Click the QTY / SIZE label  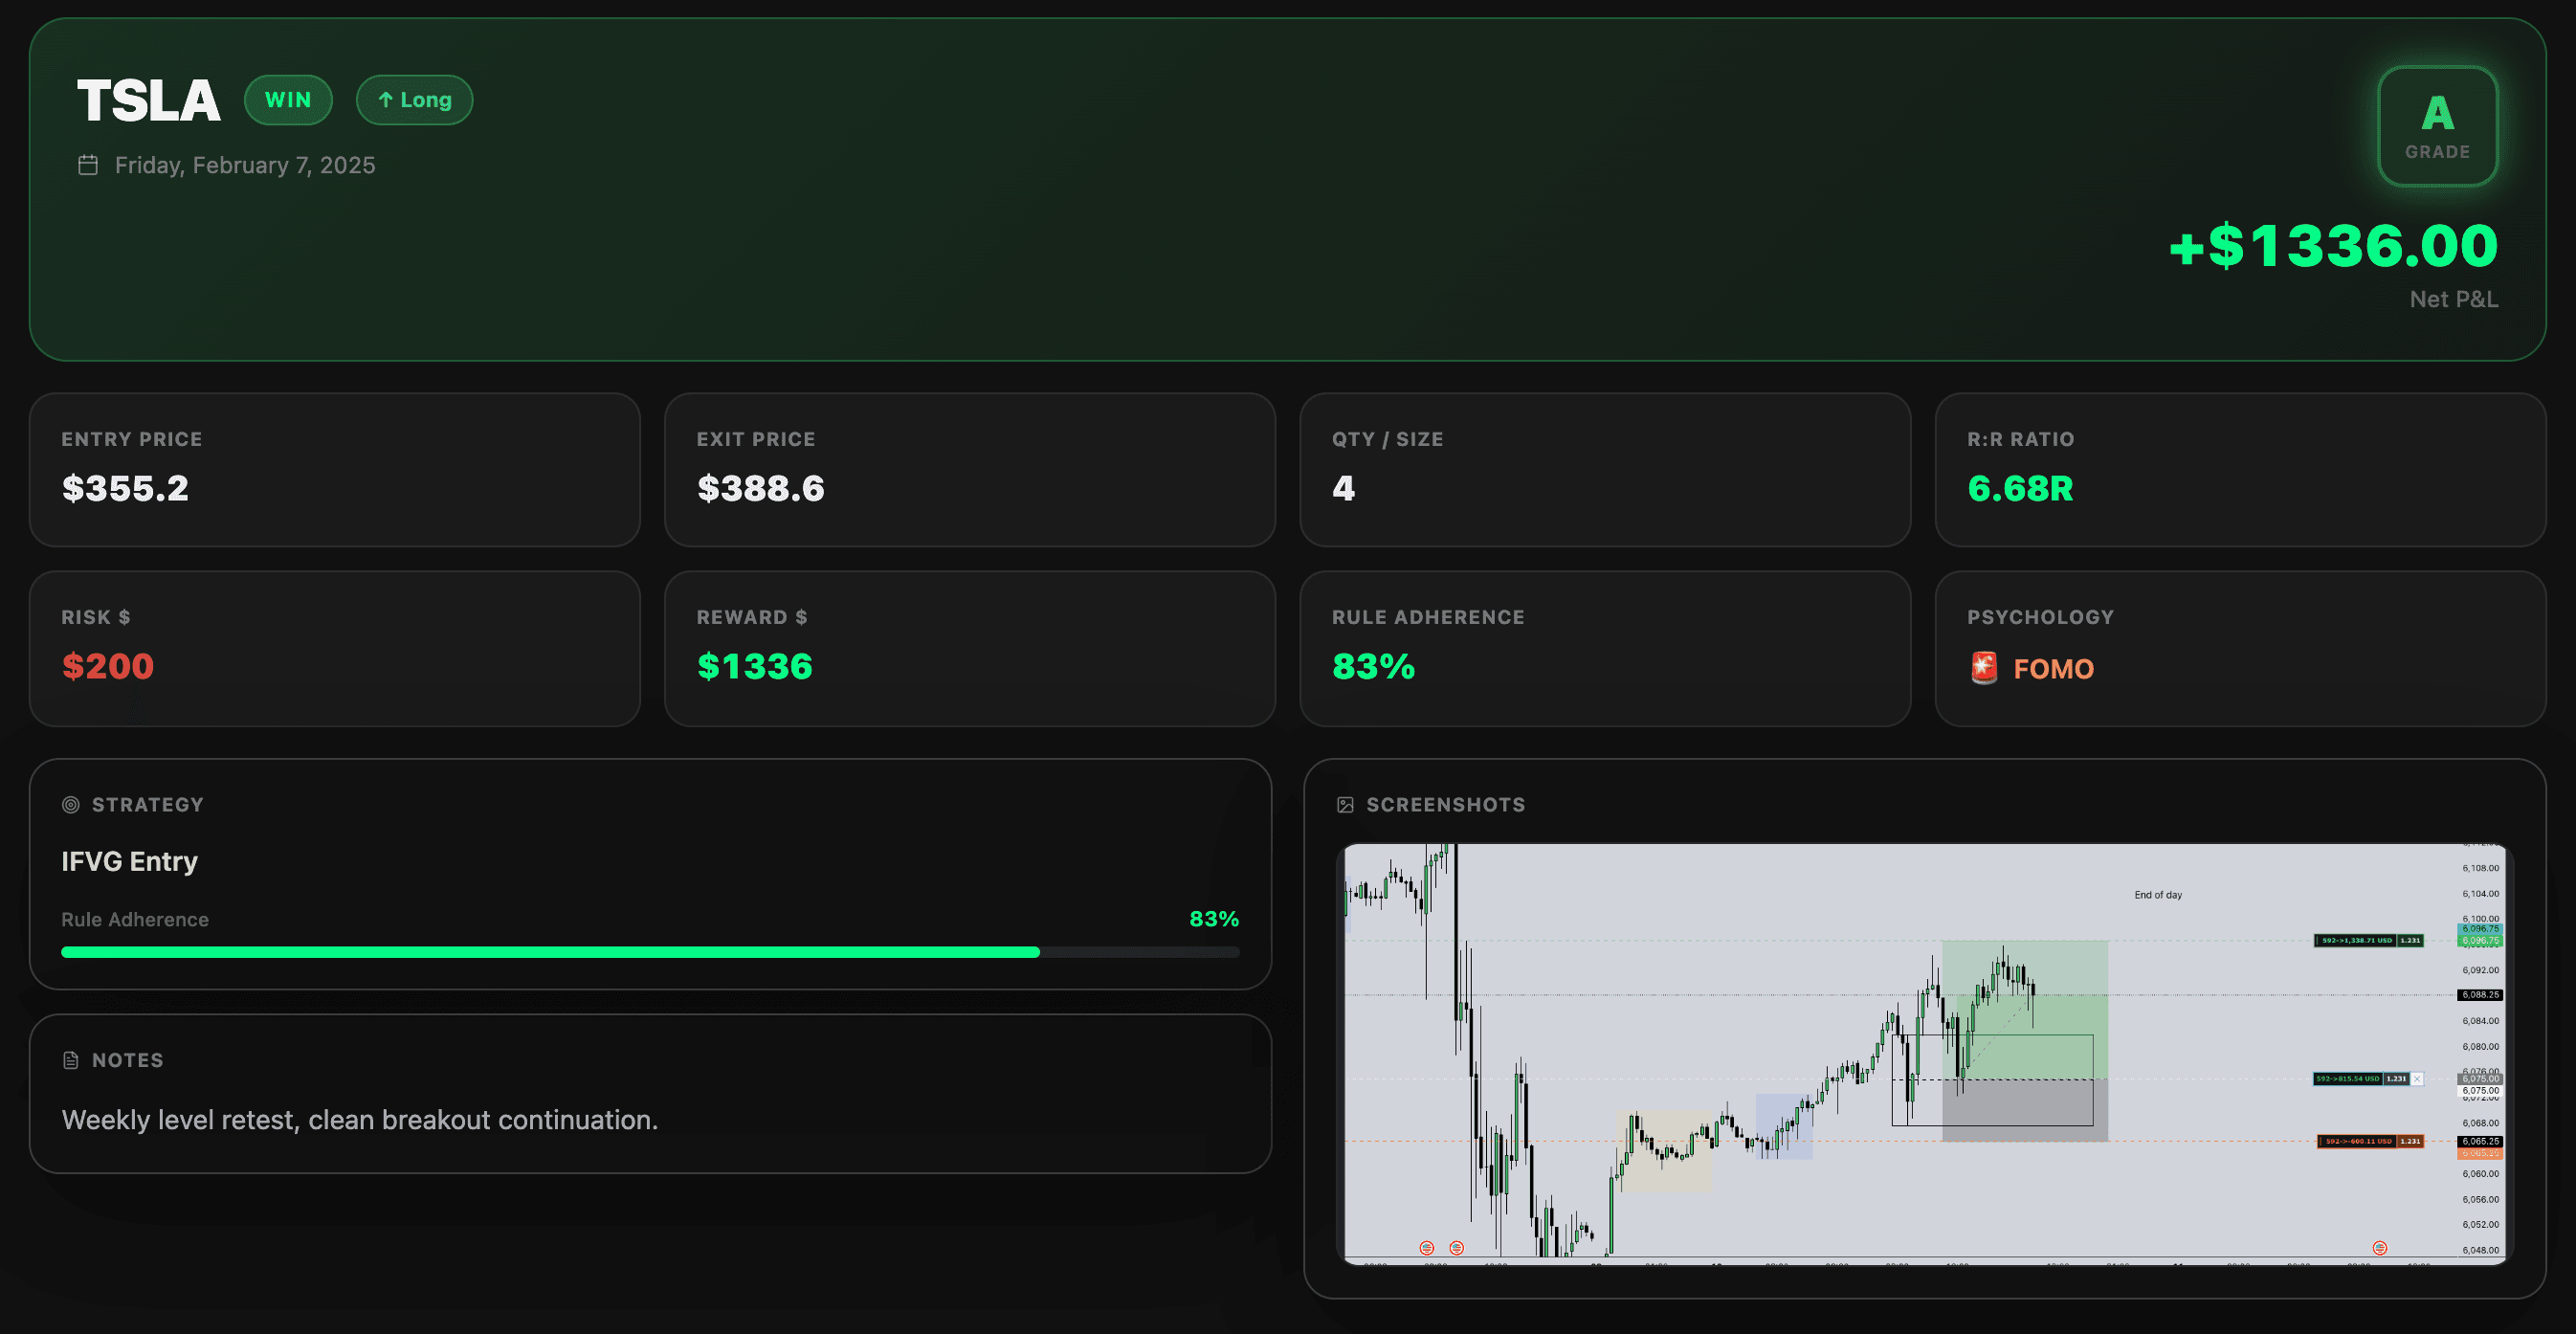pyautogui.click(x=1387, y=439)
